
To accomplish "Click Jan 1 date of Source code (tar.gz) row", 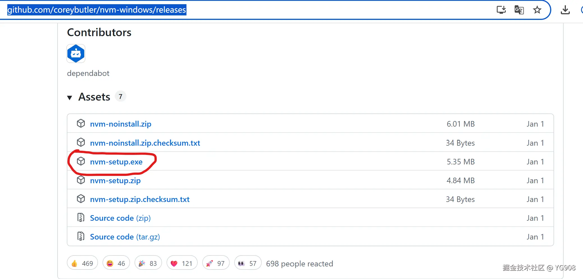I will (x=535, y=237).
